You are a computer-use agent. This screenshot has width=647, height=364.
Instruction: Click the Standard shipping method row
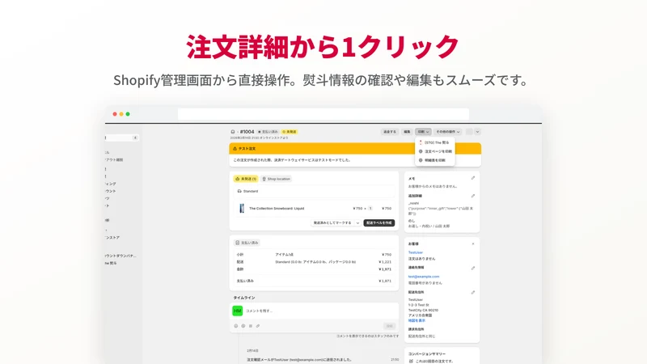(314, 191)
